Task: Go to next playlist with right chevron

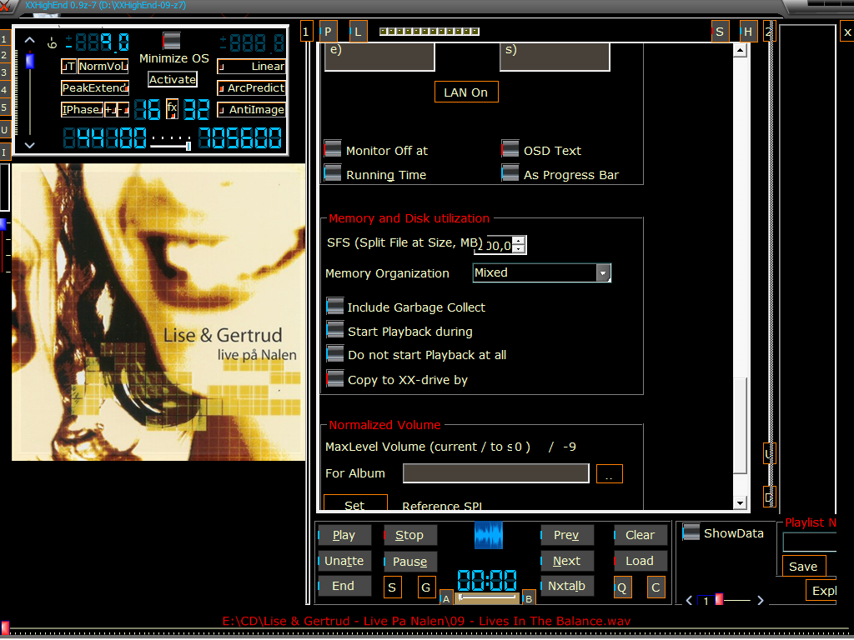Action: [x=761, y=600]
